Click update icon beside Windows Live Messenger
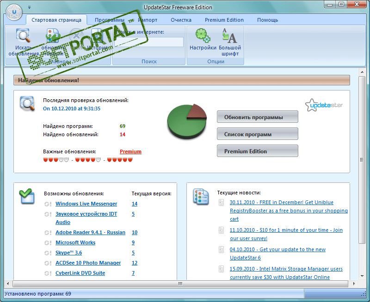 [48, 204]
